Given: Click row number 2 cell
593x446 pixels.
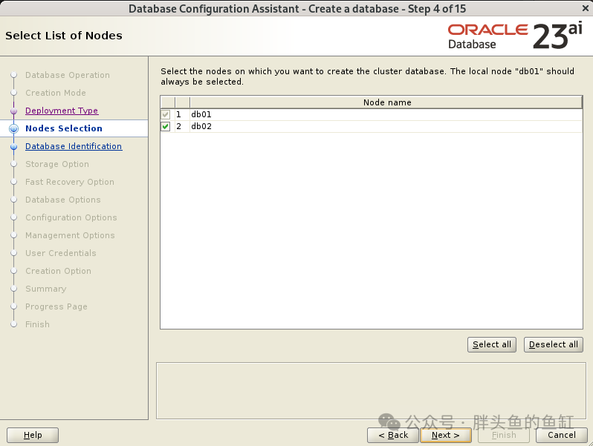Looking at the screenshot, I should point(182,126).
